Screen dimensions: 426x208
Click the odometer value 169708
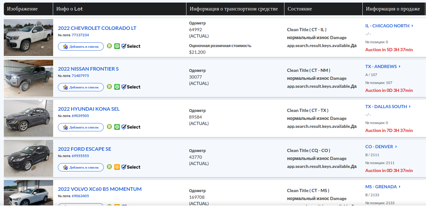(197, 197)
